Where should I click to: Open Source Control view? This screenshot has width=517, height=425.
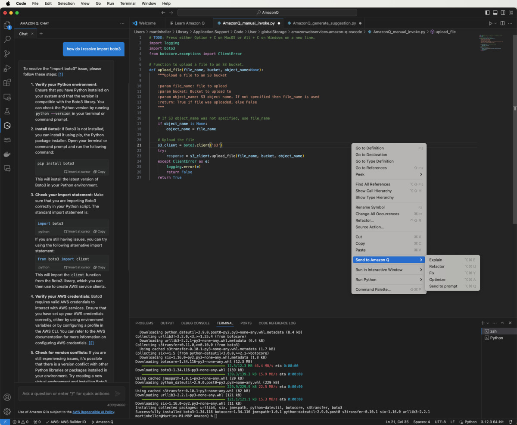point(6,54)
